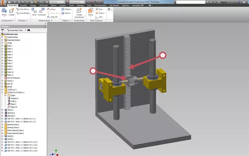The width and height of the screenshot is (249, 156).
Task: Open the Assembly View dropdown arrow
Action: pos(26,30)
